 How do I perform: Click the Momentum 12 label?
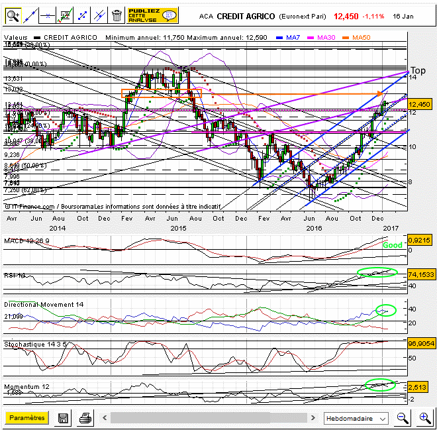click(x=26, y=386)
